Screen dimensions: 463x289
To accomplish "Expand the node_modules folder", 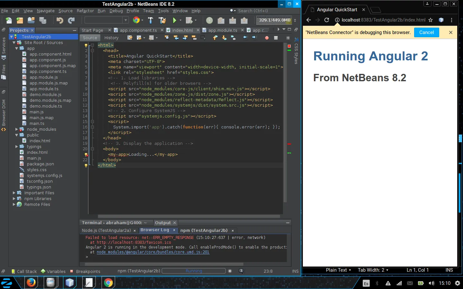I will [x=17, y=129].
